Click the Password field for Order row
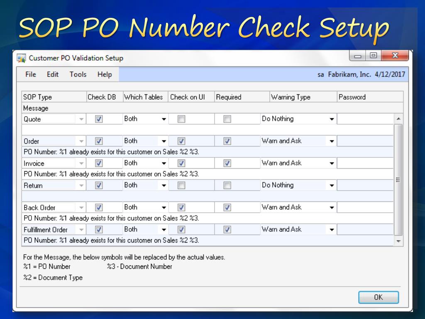The height and width of the screenshot is (319, 425). (365, 141)
